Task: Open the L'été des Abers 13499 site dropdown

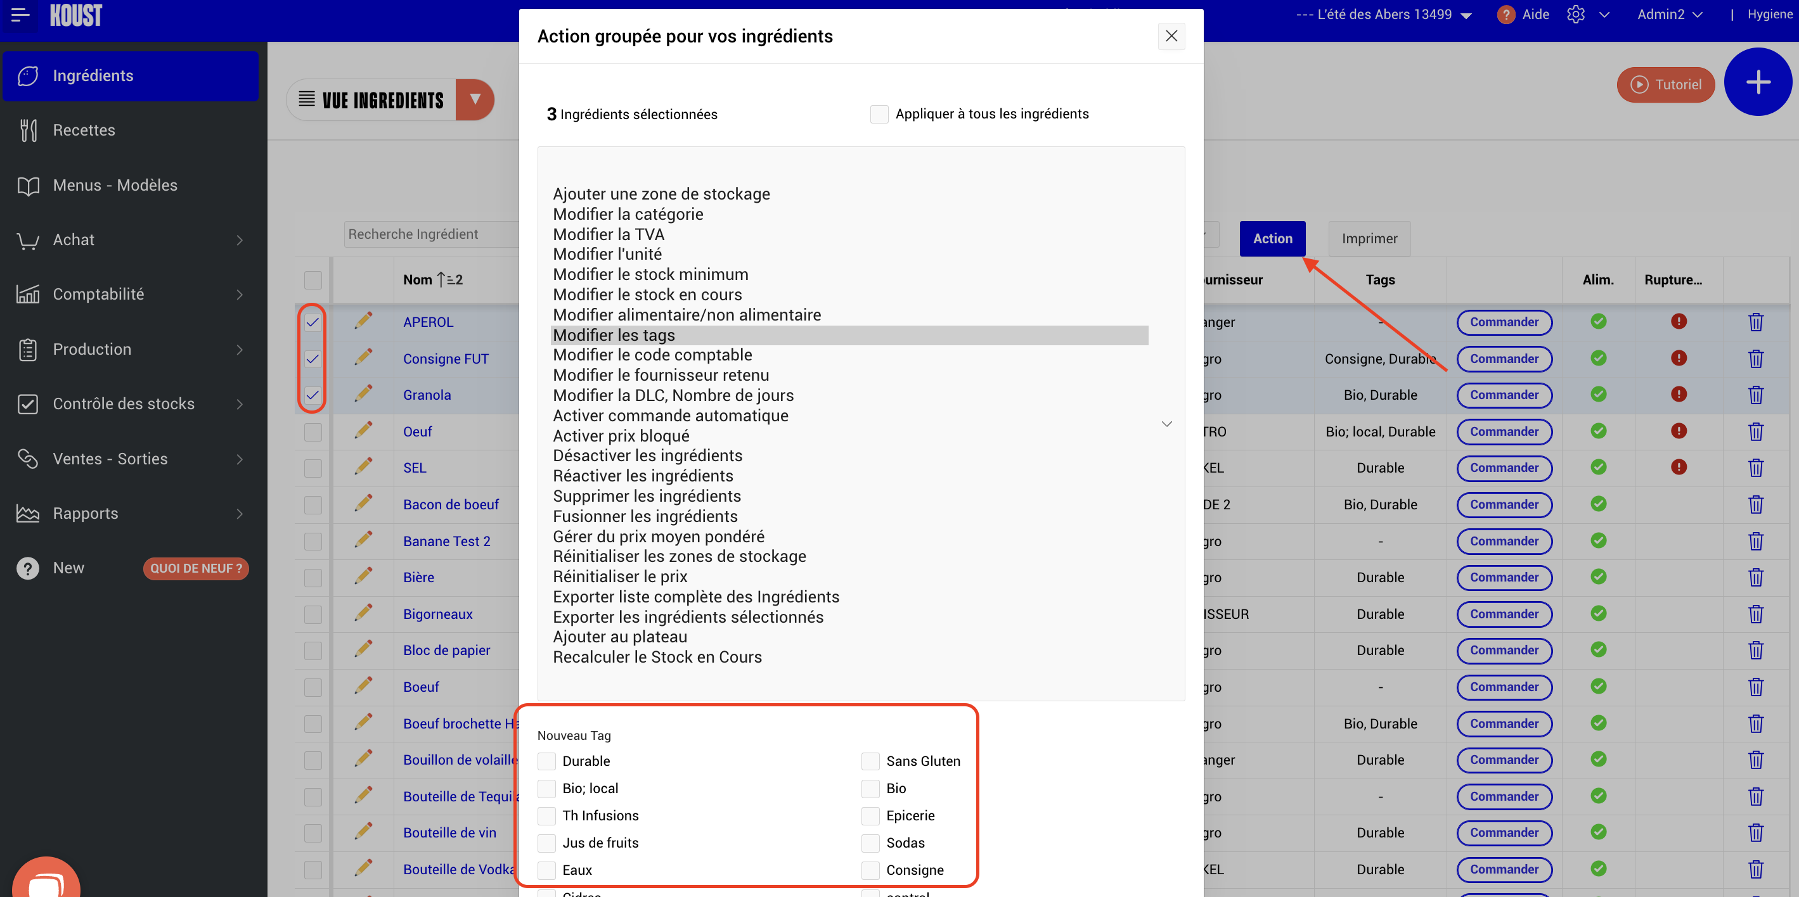Action: click(1383, 15)
